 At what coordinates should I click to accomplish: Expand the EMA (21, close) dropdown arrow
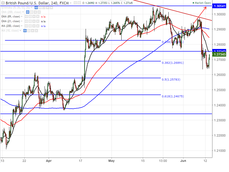[21, 21]
